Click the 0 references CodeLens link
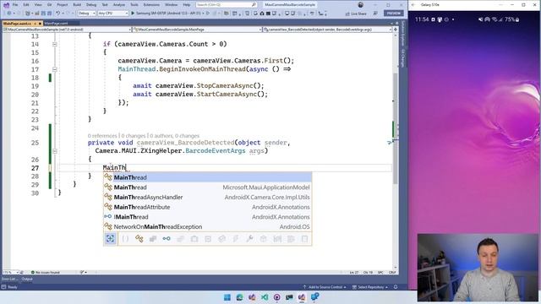This screenshot has width=541, height=304. [x=102, y=136]
